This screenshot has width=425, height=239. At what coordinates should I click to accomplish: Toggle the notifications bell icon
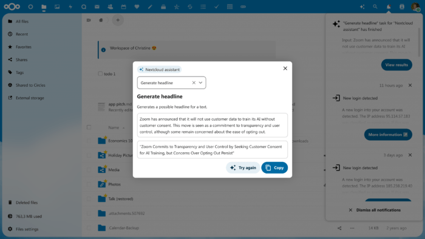tap(389, 7)
